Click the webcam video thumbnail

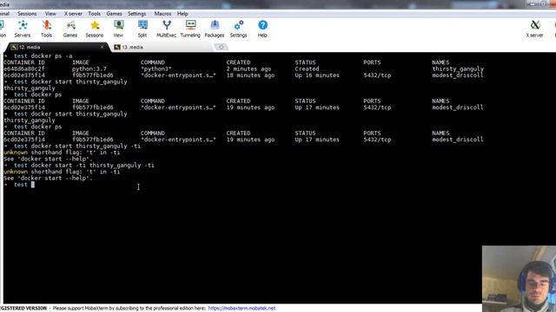[x=519, y=279]
